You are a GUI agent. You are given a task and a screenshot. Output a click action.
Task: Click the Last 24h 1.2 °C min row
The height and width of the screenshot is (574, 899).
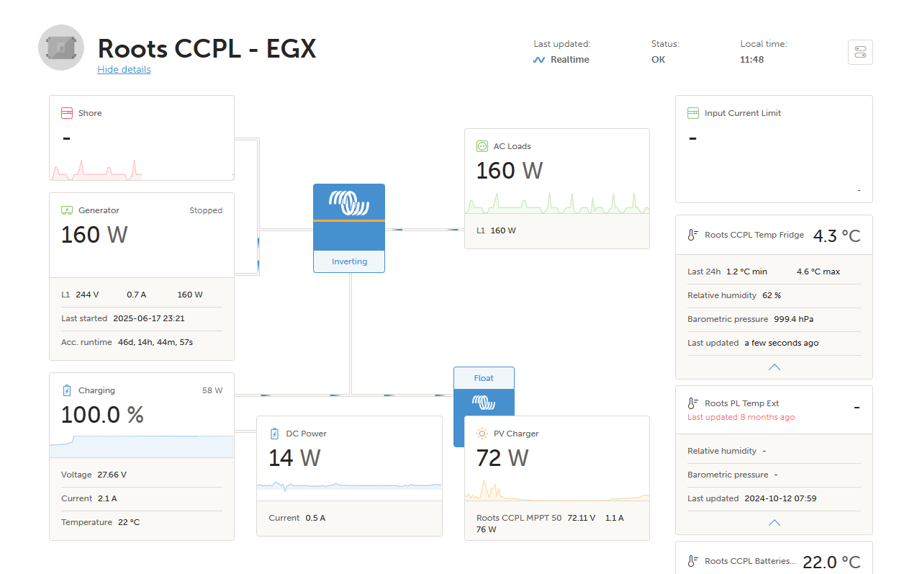pos(774,272)
